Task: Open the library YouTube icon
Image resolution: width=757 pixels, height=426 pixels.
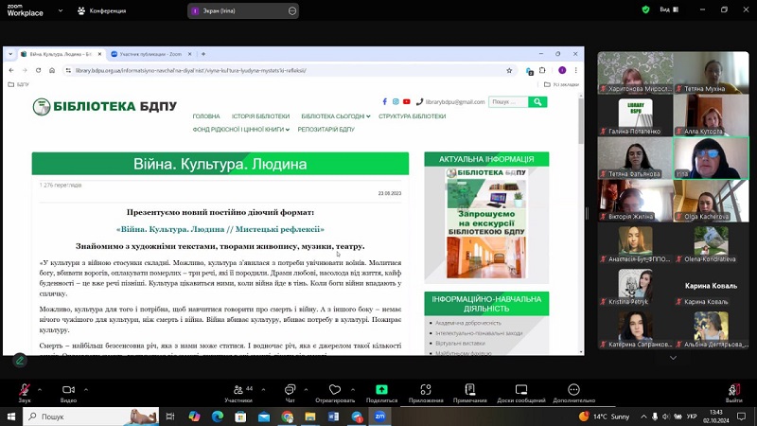Action: [407, 102]
